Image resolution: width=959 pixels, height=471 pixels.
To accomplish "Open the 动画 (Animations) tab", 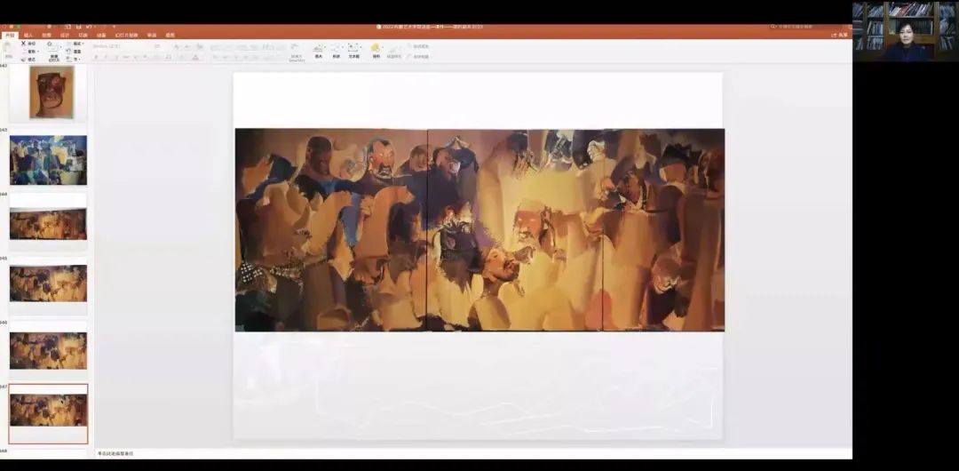I will [x=100, y=35].
